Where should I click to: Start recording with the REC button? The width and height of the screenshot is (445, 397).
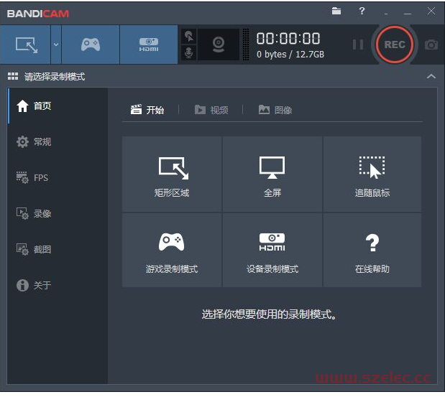click(395, 45)
